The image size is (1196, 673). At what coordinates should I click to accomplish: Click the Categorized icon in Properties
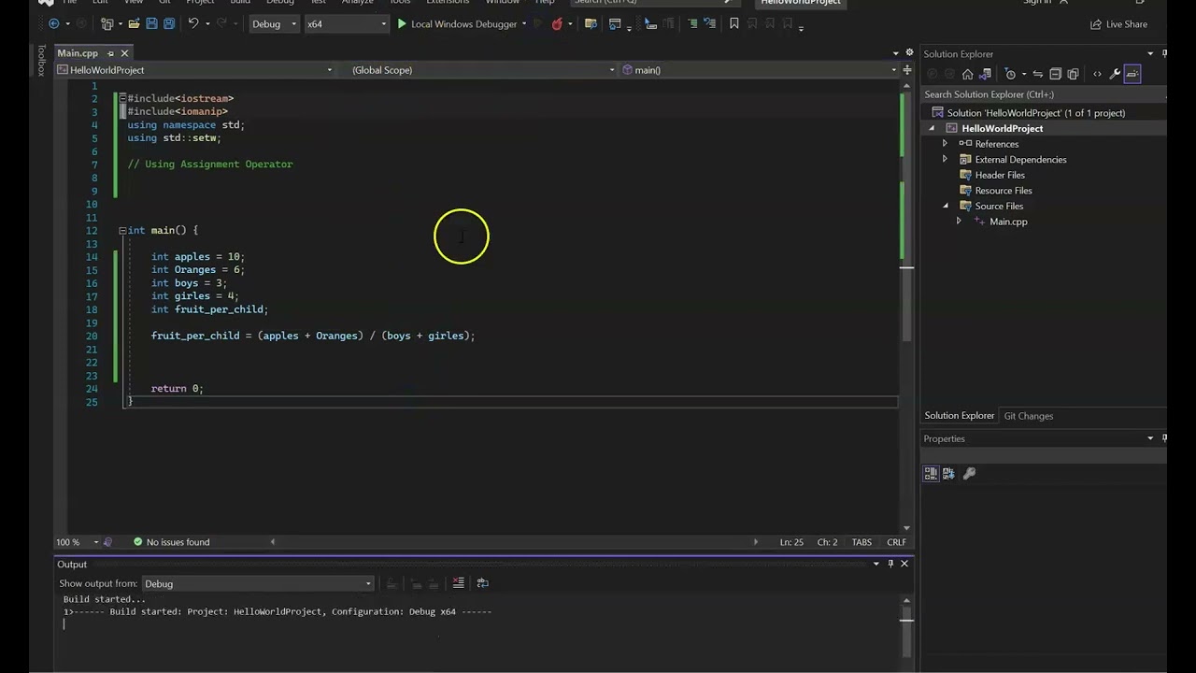pyautogui.click(x=931, y=474)
